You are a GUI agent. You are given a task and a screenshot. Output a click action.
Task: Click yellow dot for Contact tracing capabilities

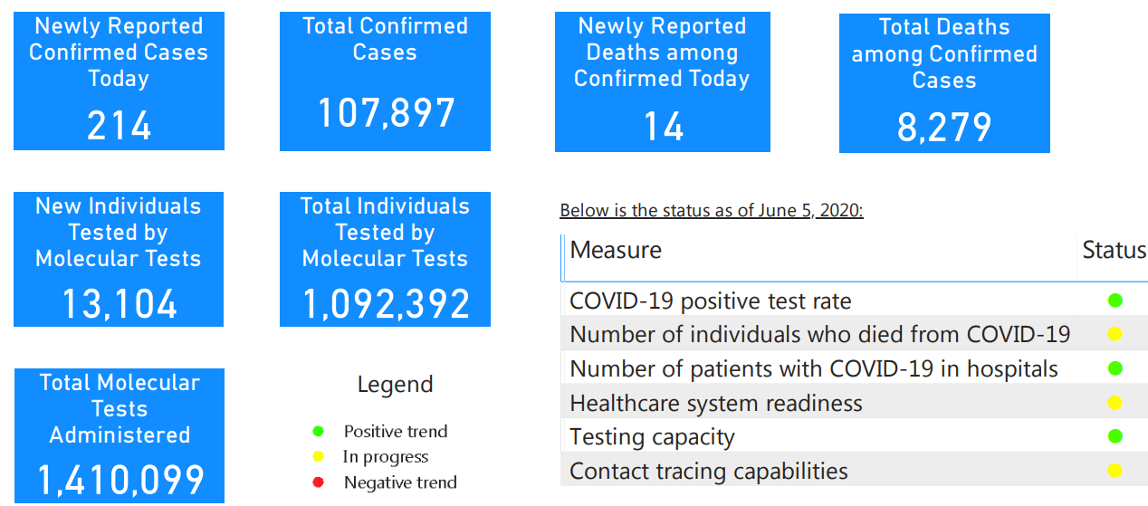pos(1115,471)
